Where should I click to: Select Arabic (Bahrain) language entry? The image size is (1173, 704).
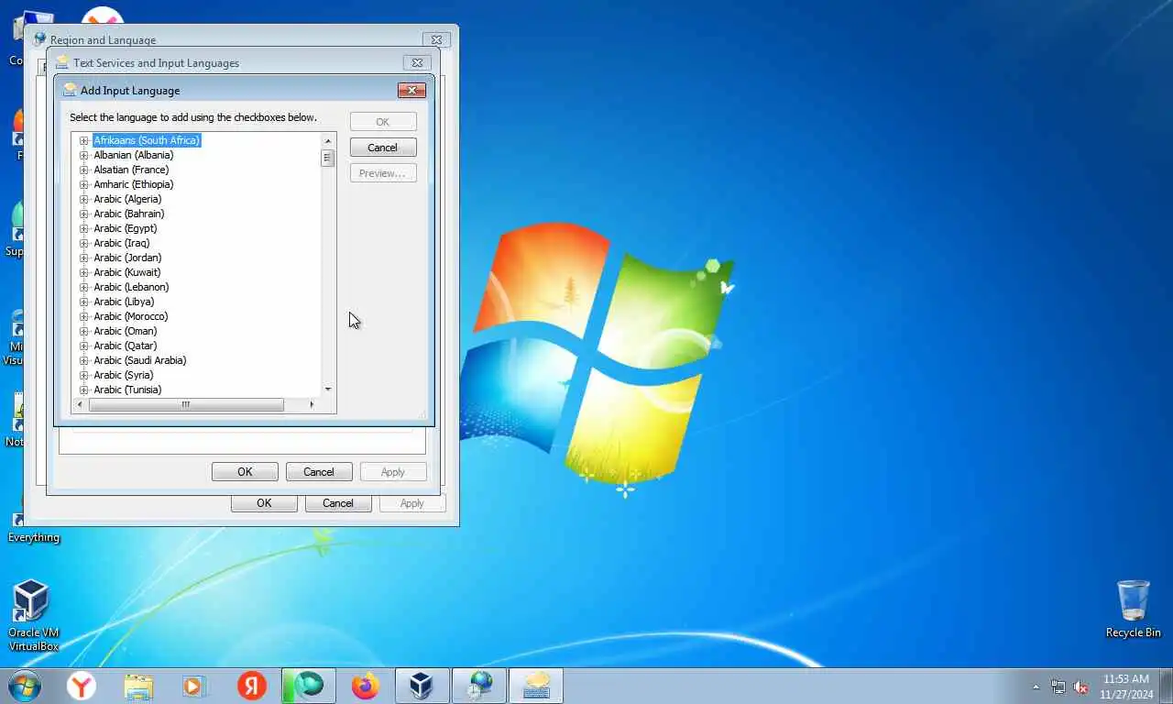click(x=128, y=214)
